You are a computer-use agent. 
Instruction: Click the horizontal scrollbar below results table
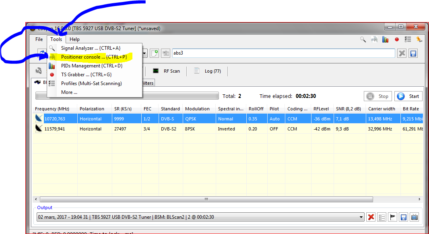206,199
